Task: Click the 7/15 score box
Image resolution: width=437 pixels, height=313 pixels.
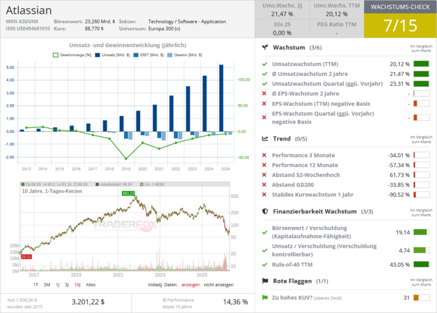Action: pos(400,26)
